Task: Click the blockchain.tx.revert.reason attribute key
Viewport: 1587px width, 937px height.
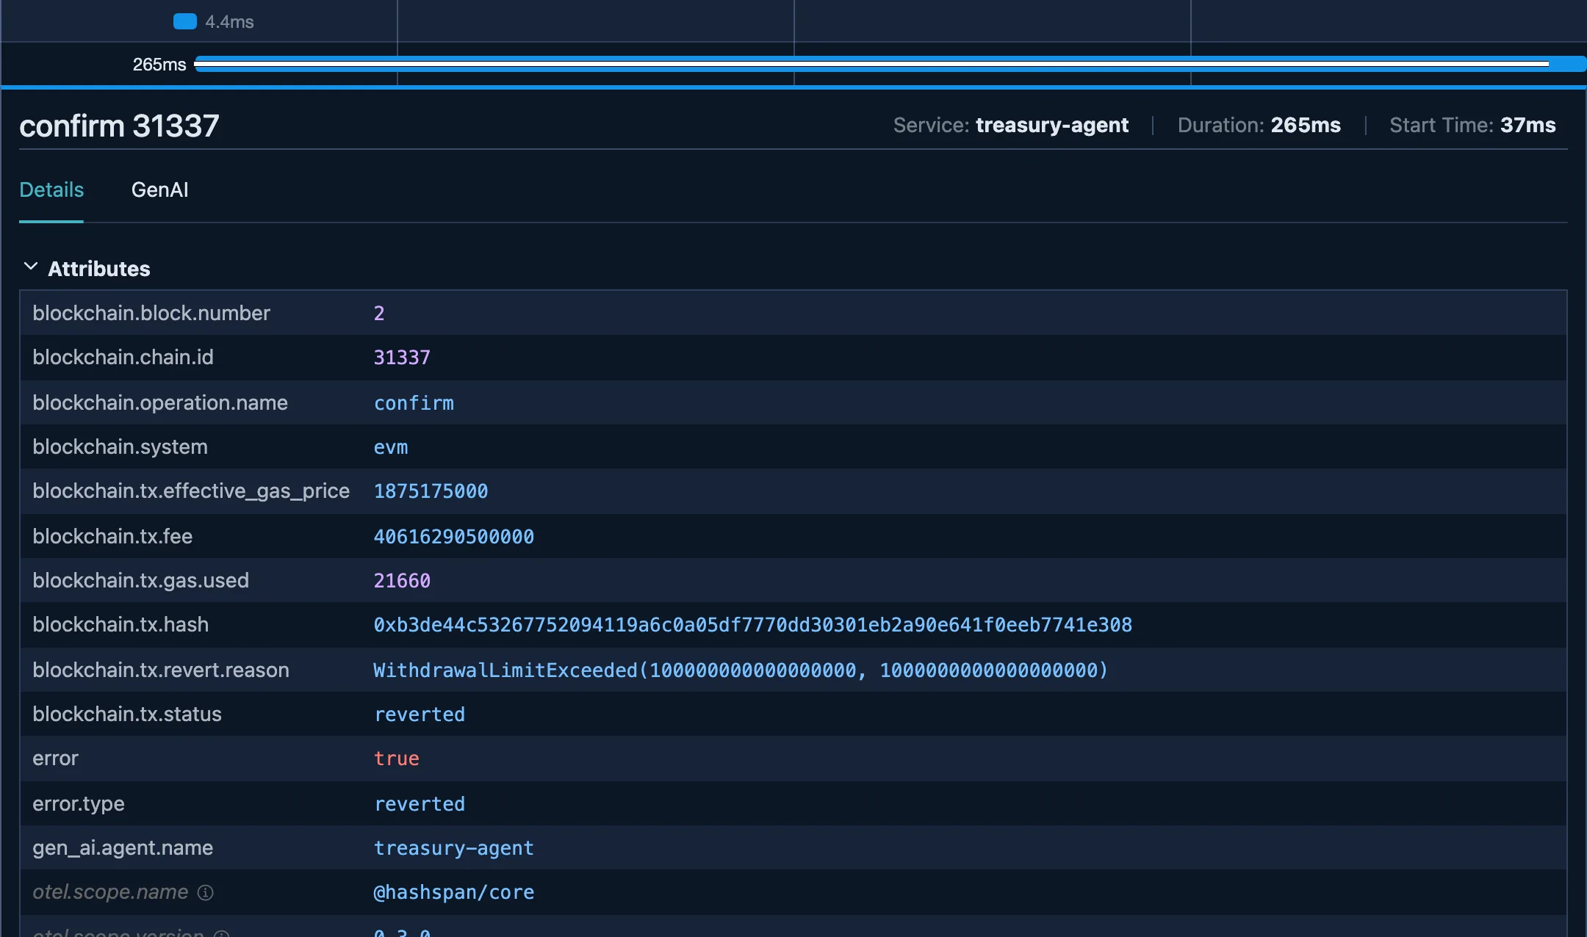Action: point(161,670)
